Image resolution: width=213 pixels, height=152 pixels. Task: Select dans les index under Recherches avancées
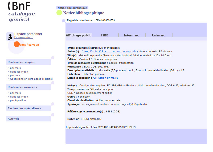(19, 97)
